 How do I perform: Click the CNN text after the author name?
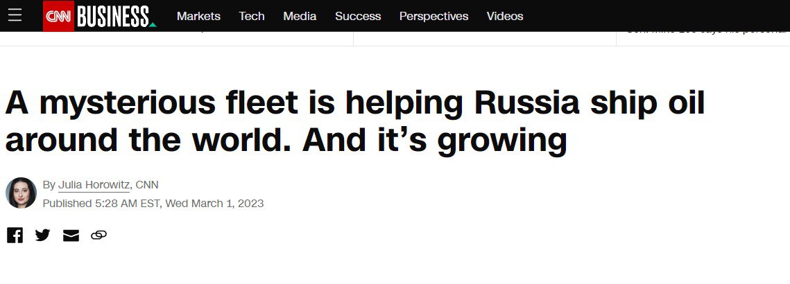click(x=147, y=184)
